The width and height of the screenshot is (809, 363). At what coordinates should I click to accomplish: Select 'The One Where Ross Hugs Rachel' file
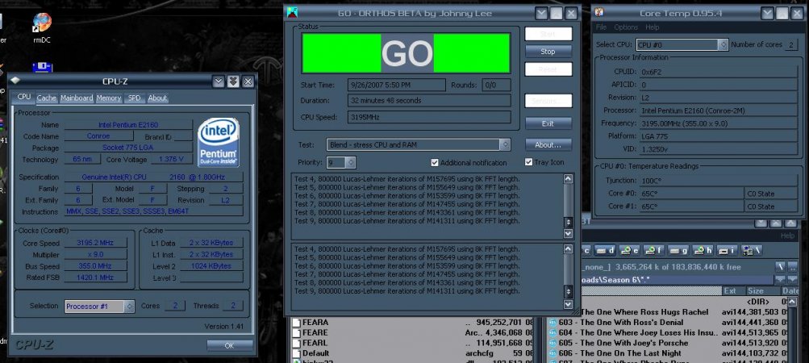[644, 312]
